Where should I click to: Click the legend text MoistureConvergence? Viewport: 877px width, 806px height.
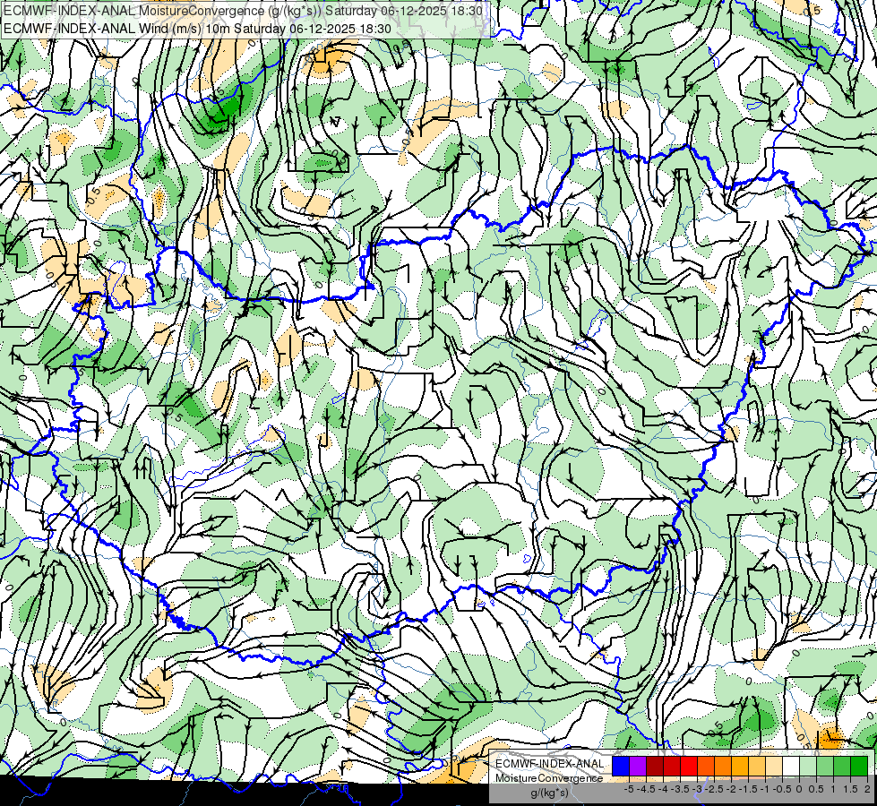549,778
